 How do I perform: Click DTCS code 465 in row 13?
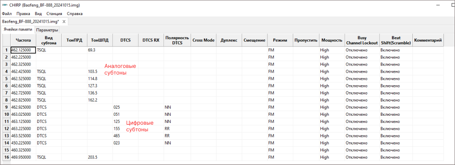pyautogui.click(x=126, y=136)
